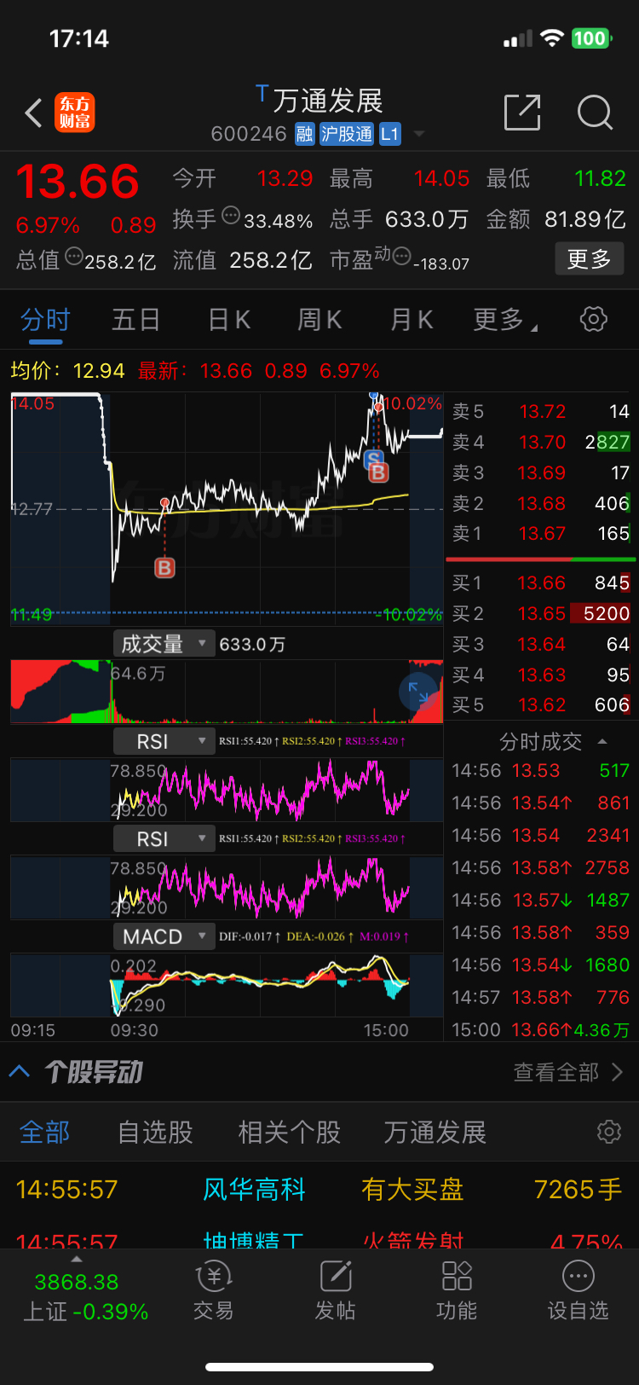
Task: Tap the 总值 info circle icon
Action: click(74, 255)
